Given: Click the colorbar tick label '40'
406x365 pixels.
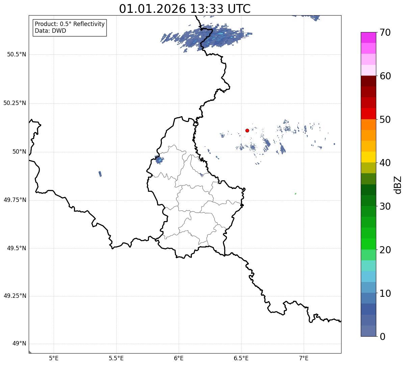Looking at the screenshot, I should (385, 163).
